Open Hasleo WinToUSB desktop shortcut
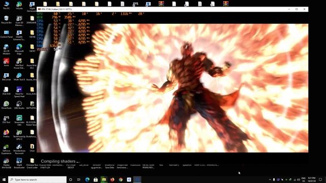 (x=6, y=163)
